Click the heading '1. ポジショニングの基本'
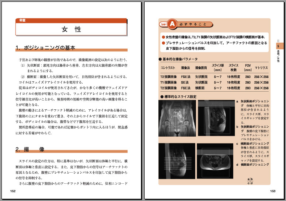 (x=45, y=47)
